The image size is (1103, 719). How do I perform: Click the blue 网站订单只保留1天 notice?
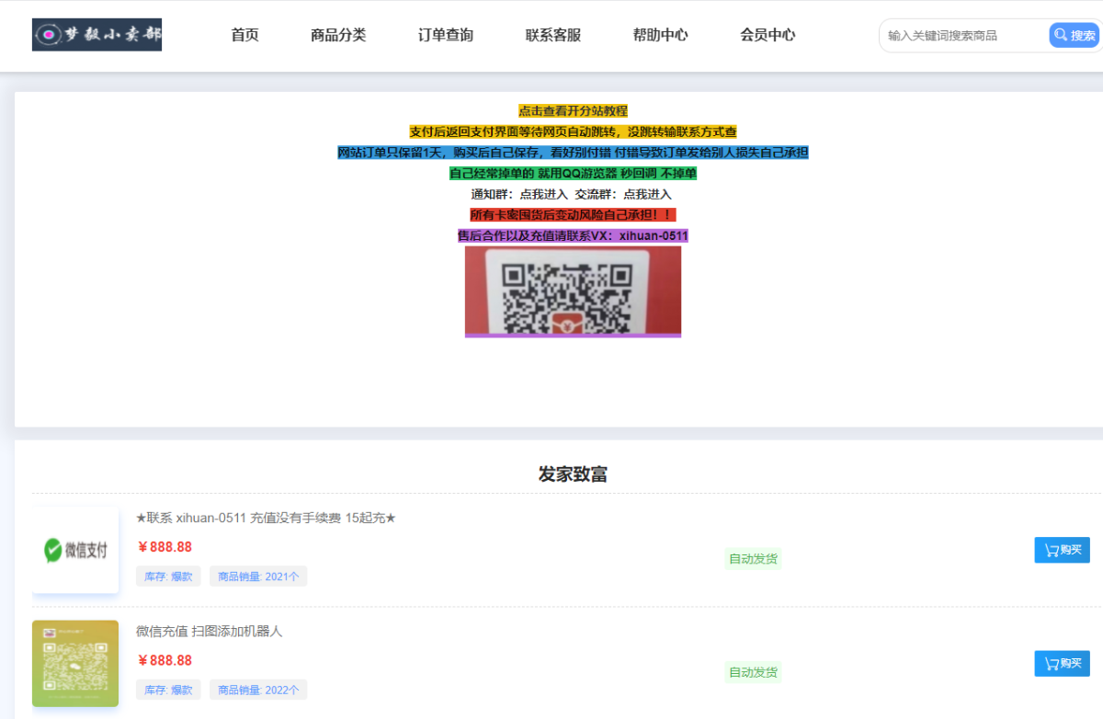pos(573,153)
